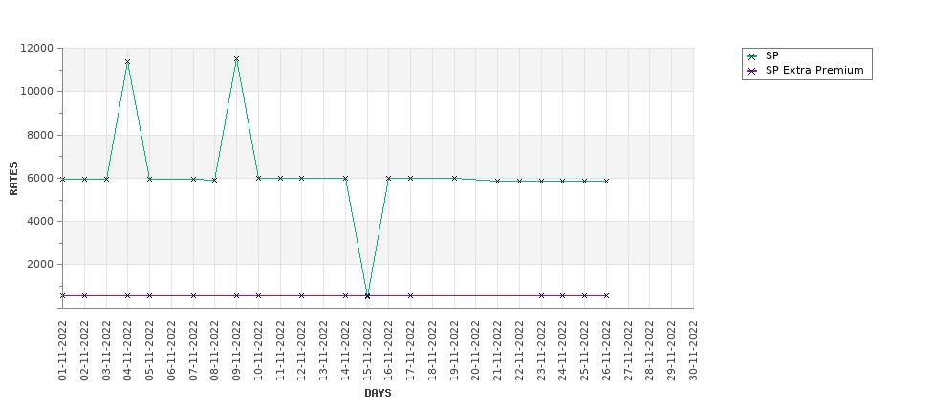Click SP Extra Premium point at 26-11-2022
This screenshot has height=410, width=932.
pyautogui.click(x=606, y=296)
